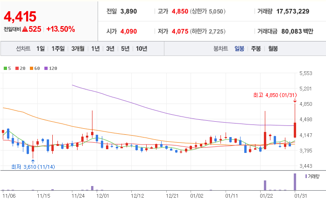Open the 5년 line chart
The height and width of the screenshot is (207, 326).
click(x=125, y=49)
